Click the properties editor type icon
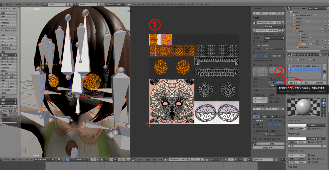329x170 pixels. 289,55
